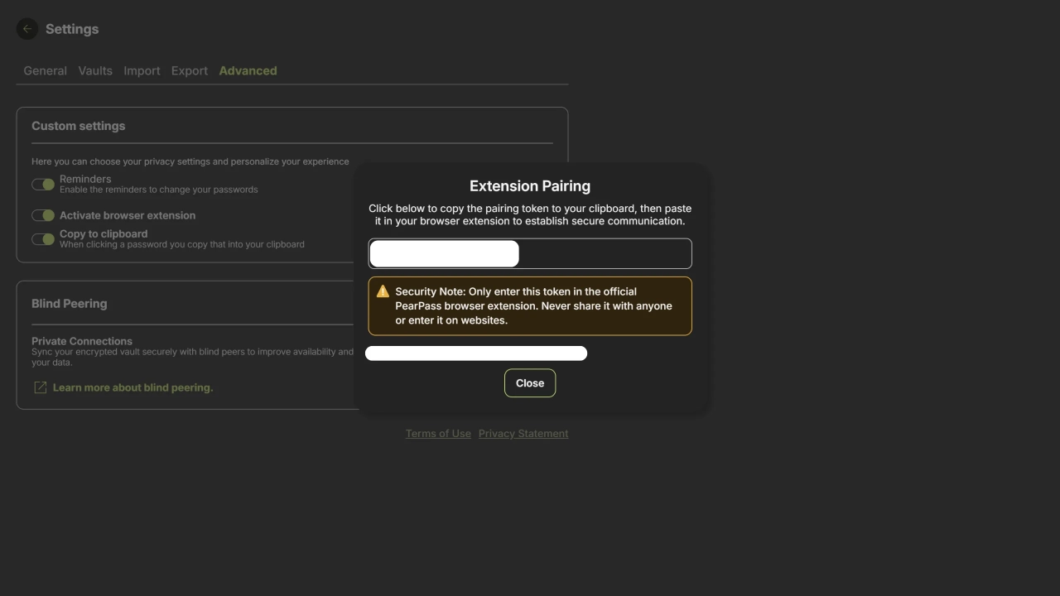Viewport: 1060px width, 596px height.
Task: Disable the Activate browser extension switch
Action: 43,215
